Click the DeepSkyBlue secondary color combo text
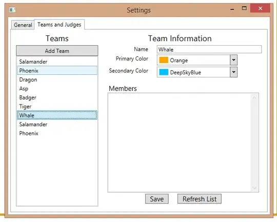 tap(186, 72)
